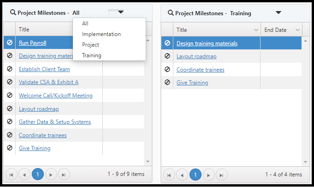The width and height of the screenshot is (314, 187).
Task: Sort by the End Date column header
Action: [275, 30]
